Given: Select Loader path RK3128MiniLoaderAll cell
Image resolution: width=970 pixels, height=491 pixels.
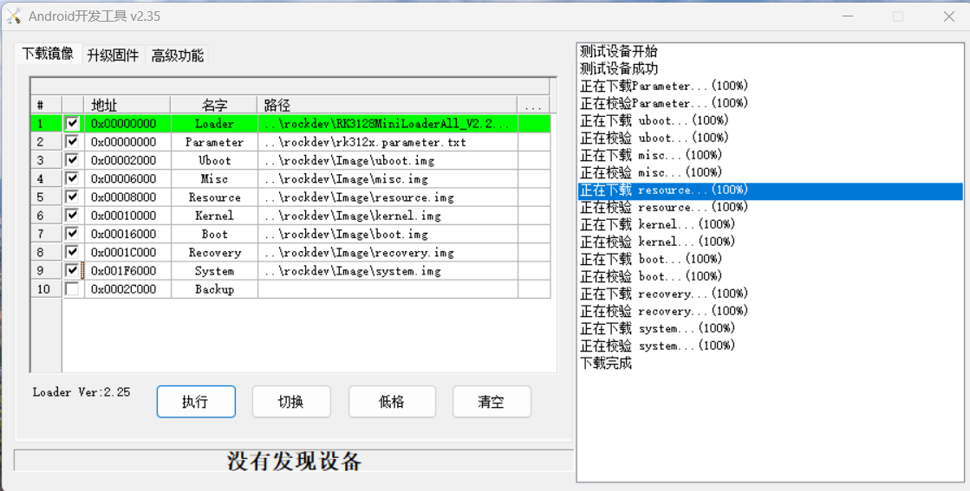Looking at the screenshot, I should coord(387,124).
